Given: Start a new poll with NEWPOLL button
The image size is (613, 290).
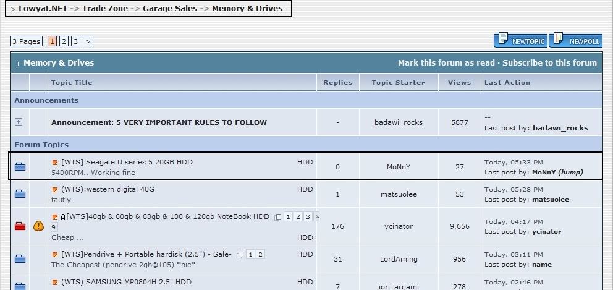Looking at the screenshot, I should click(x=576, y=41).
